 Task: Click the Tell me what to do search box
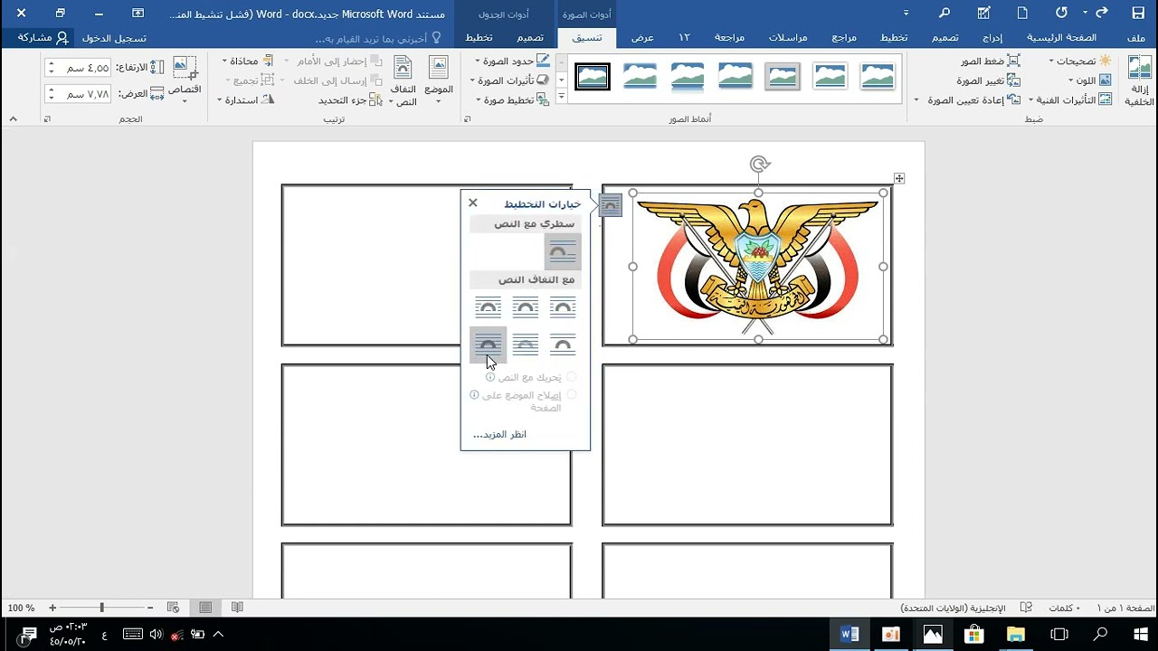379,38
